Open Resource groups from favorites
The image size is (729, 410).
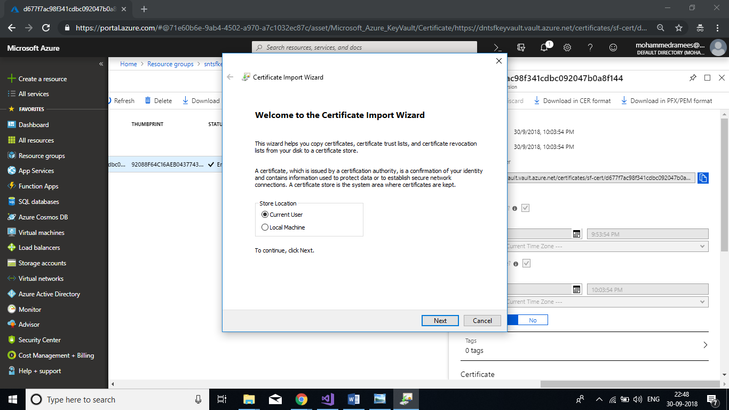[x=42, y=156]
